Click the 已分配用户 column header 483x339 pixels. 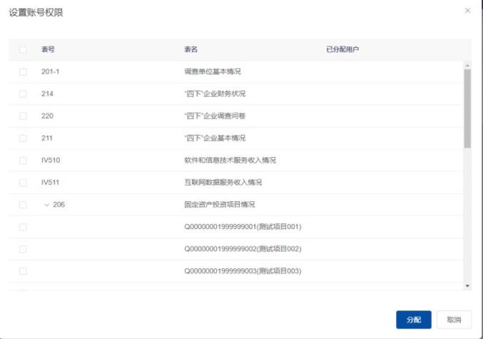341,49
